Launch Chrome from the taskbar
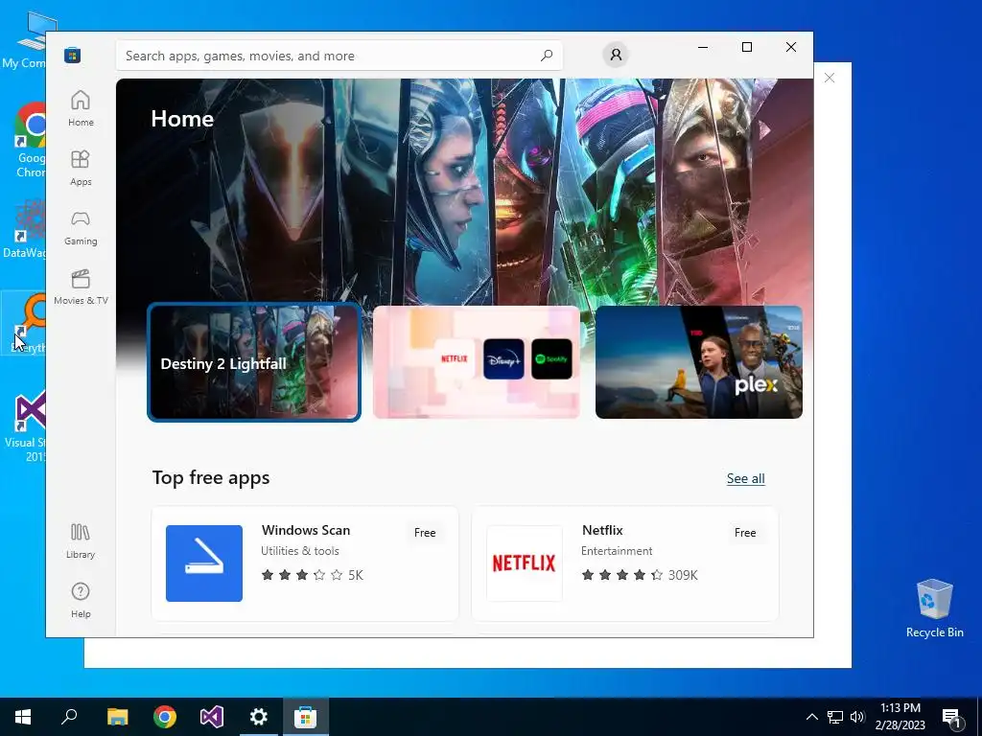982x736 pixels. point(165,717)
